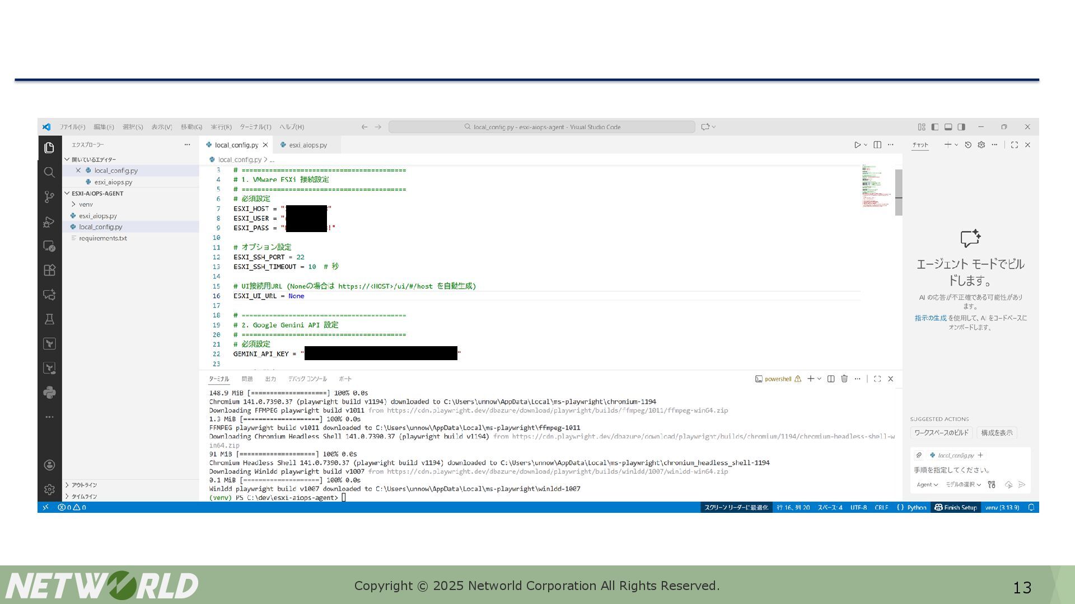This screenshot has height=604, width=1075.
Task: Click the split editor icon
Action: [877, 145]
